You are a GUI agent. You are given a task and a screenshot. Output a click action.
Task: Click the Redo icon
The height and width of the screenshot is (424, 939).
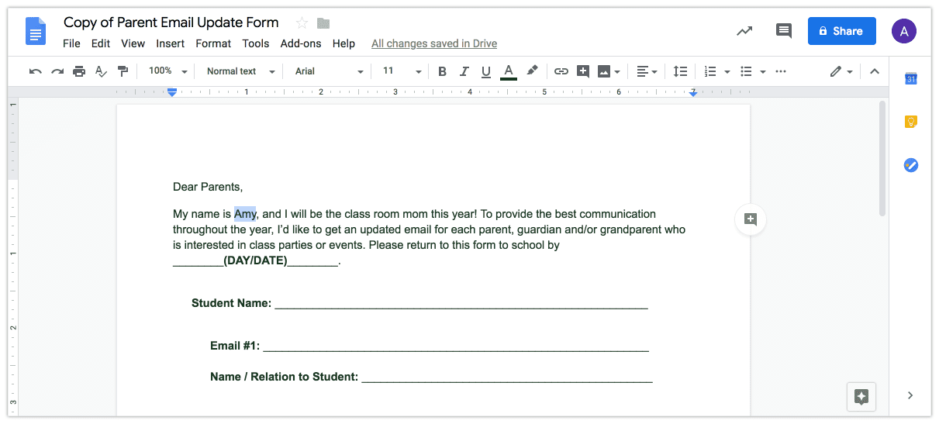57,71
